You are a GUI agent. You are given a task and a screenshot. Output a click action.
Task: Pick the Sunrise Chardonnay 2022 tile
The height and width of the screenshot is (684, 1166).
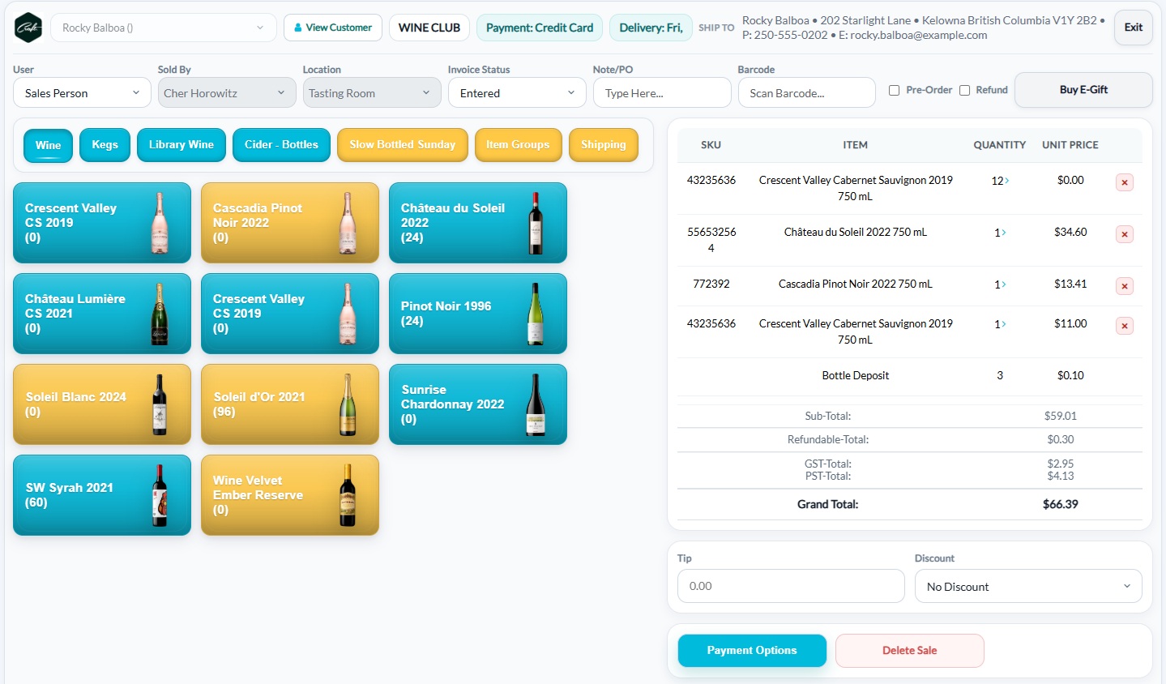(x=478, y=404)
